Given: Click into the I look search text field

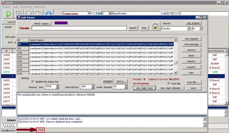Looking at the screenshot, I should [79, 28].
